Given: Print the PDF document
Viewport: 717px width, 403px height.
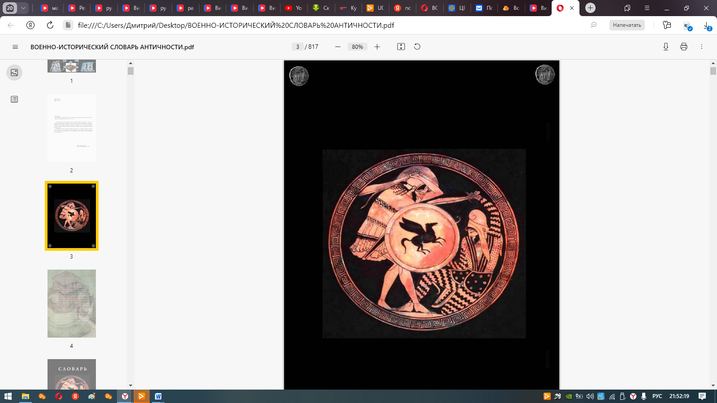Looking at the screenshot, I should tap(684, 47).
